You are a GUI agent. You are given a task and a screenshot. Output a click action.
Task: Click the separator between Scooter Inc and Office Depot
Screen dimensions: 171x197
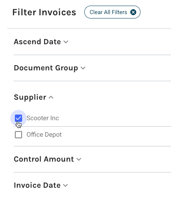pyautogui.click(x=92, y=126)
